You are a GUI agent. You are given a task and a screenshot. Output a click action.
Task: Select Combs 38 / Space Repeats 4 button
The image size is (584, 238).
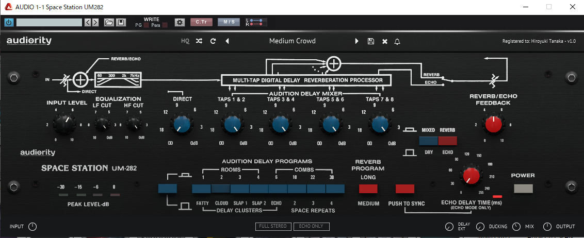tap(335, 189)
